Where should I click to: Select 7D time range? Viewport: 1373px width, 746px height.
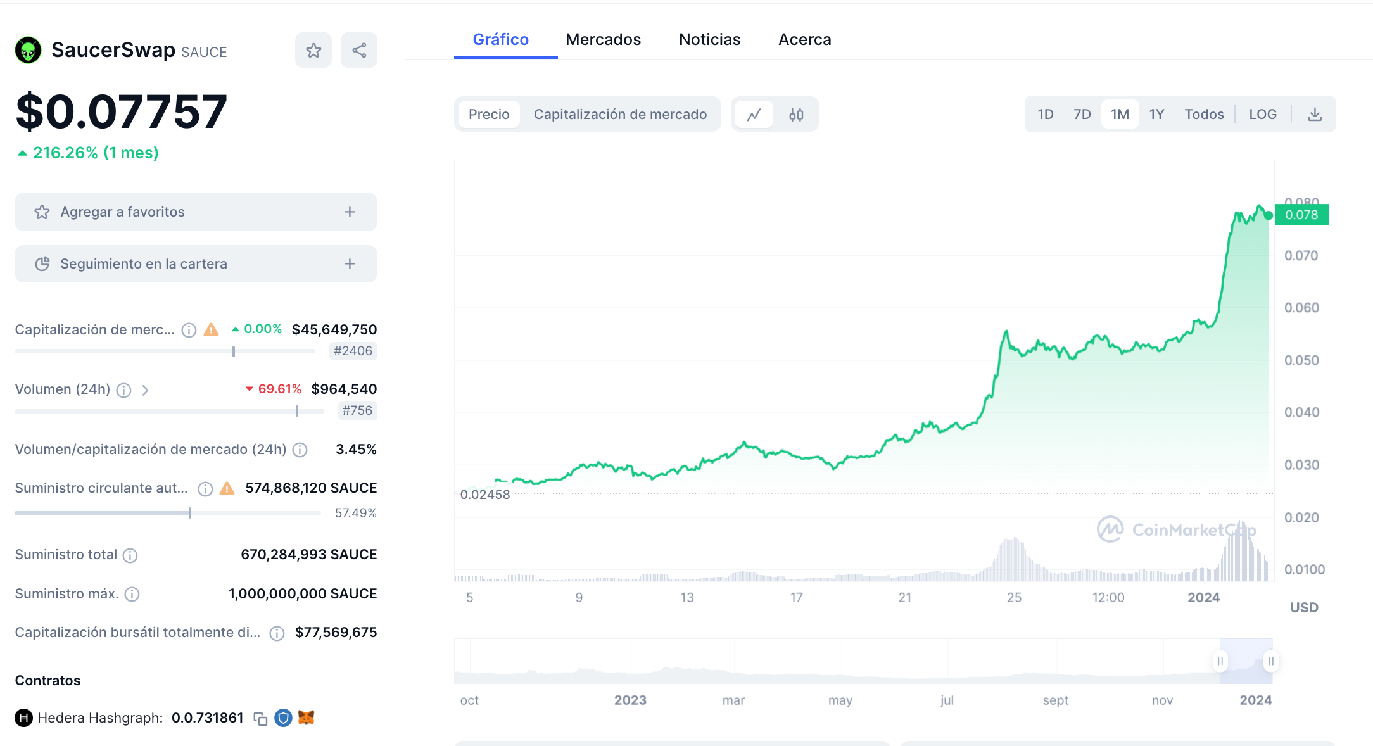point(1082,115)
